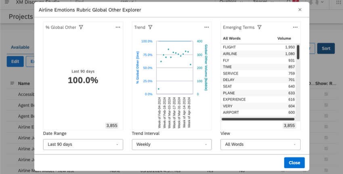
Task: Expand the Trend Interval dropdown showing Weekly
Action: click(172, 144)
